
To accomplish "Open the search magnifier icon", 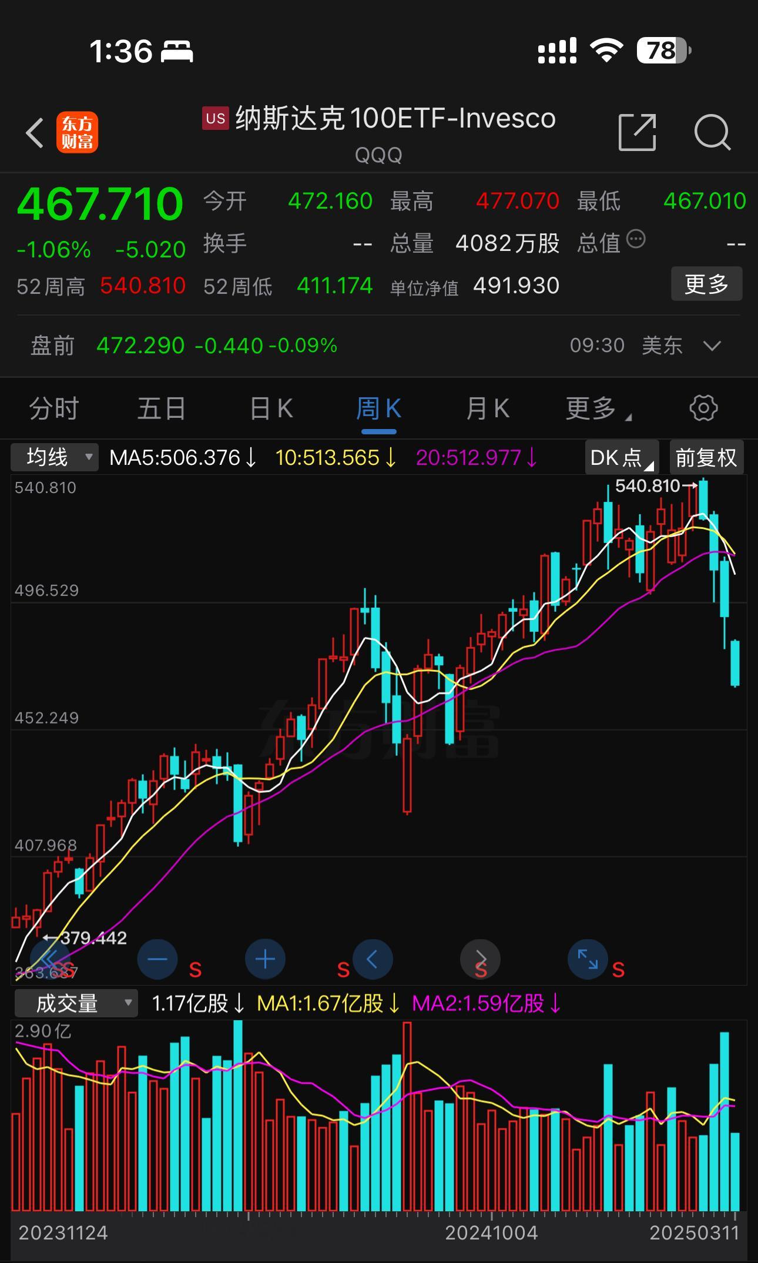I will click(x=712, y=132).
